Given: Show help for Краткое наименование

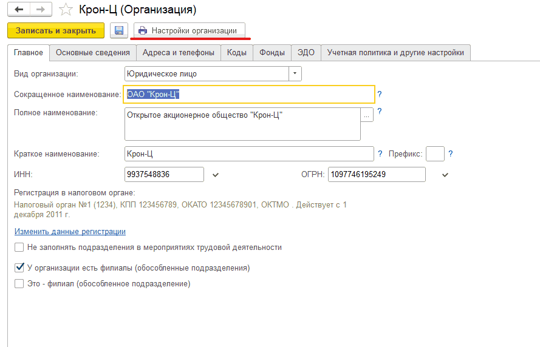Looking at the screenshot, I should [380, 153].
